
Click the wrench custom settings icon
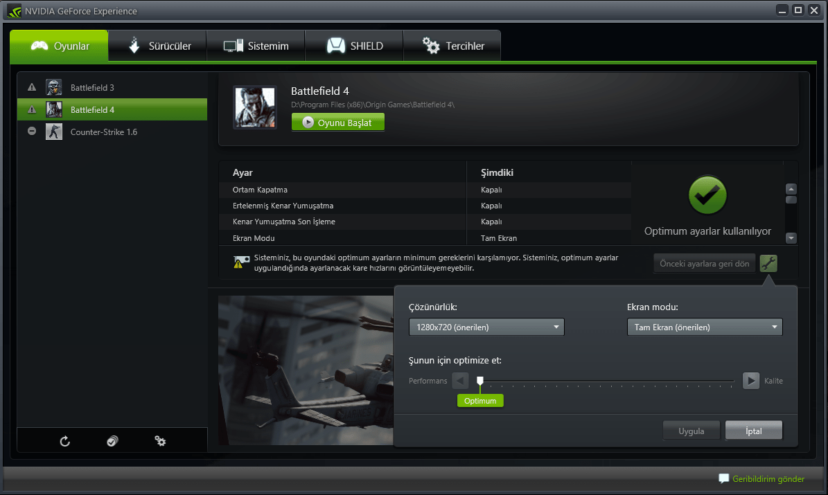768,263
